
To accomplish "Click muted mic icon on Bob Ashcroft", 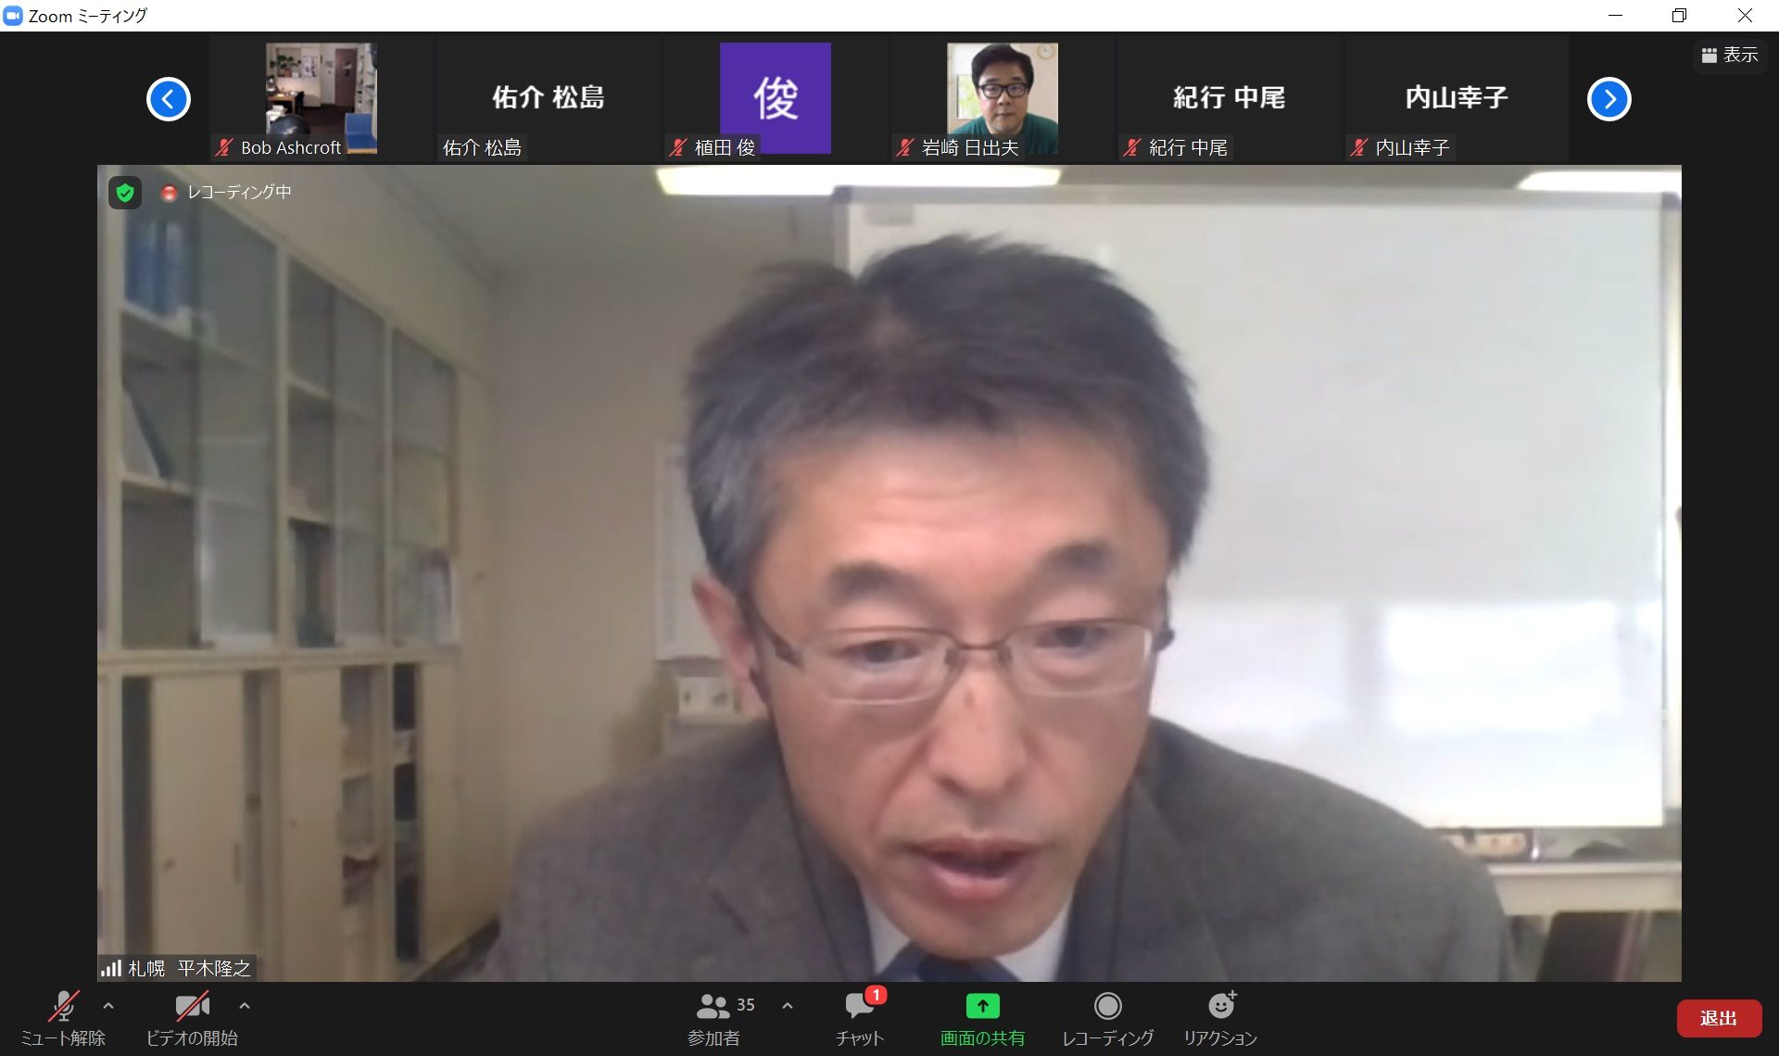I will pos(224,147).
